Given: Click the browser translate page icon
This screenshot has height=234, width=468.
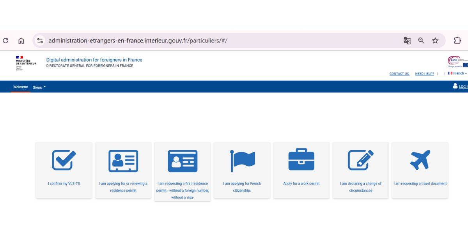Looking at the screenshot, I should pyautogui.click(x=407, y=41).
